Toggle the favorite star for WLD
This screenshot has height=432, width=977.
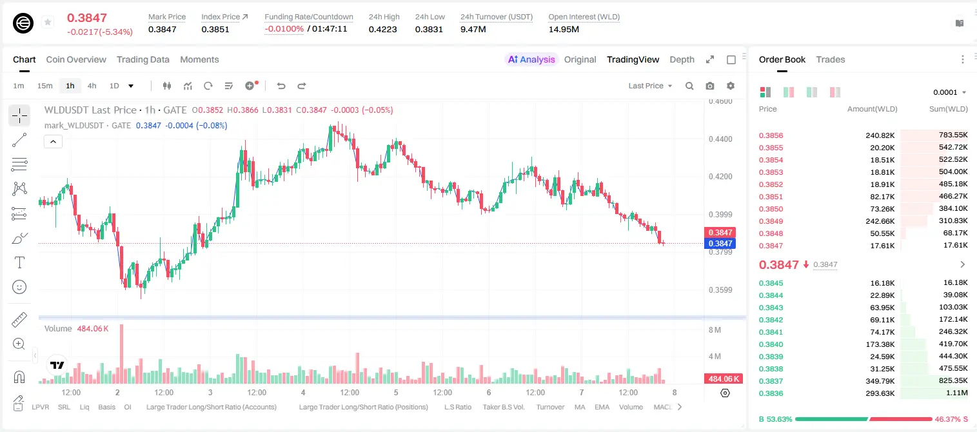48,23
